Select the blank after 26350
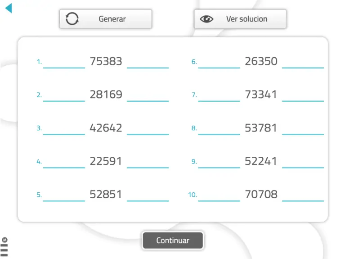The width and height of the screenshot is (345, 259). (x=303, y=63)
